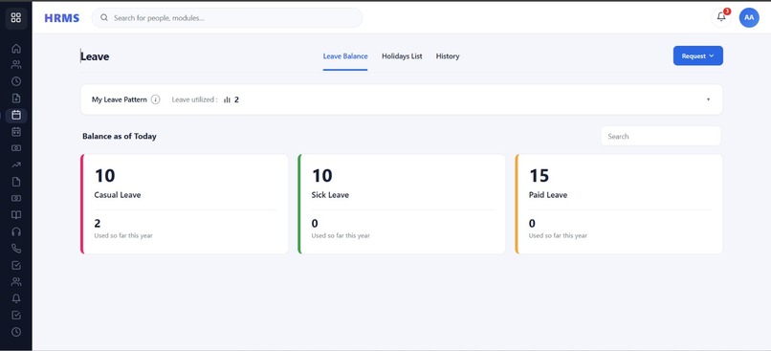The height and width of the screenshot is (351, 771).
Task: Open the people icon just below Home icon
Action: (x=16, y=65)
